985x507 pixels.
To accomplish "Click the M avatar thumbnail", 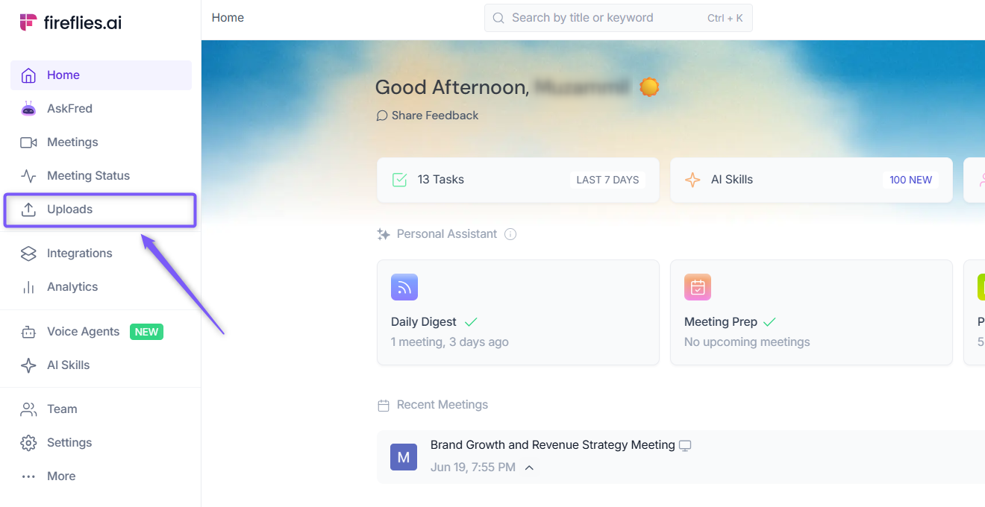I will (x=404, y=457).
